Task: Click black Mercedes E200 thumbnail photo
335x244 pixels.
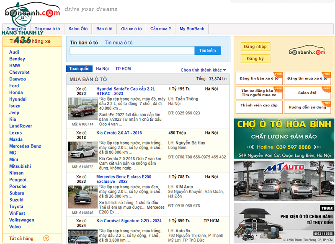Action: click(x=82, y=197)
